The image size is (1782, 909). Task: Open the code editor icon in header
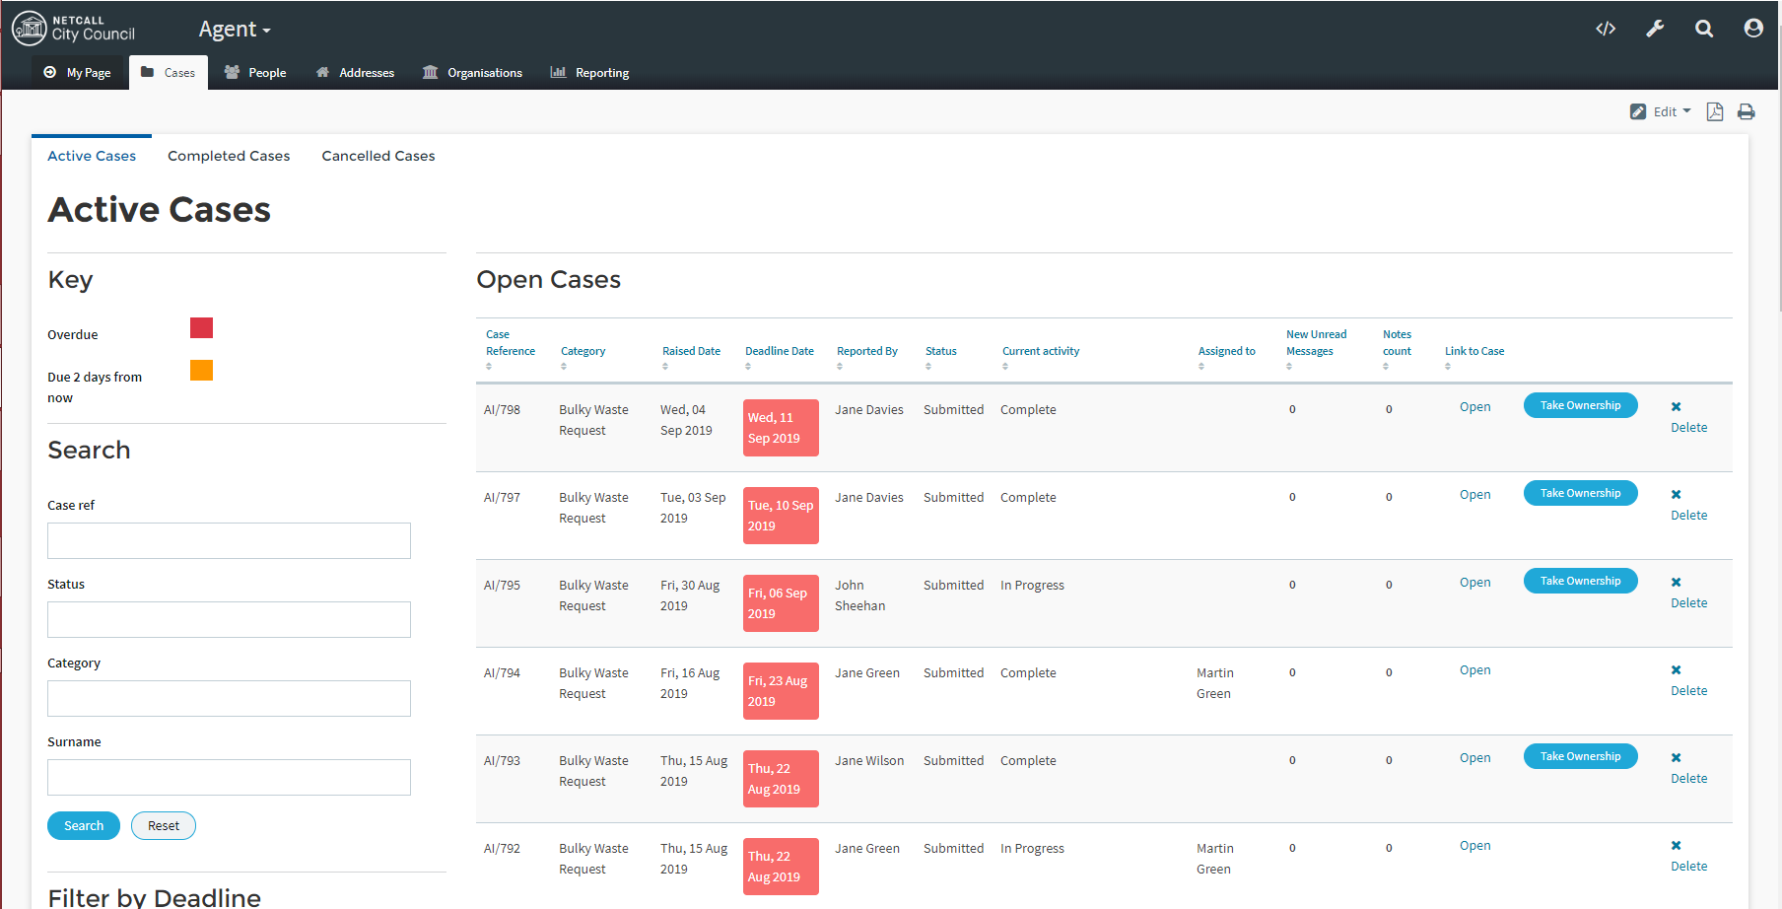pos(1606,29)
